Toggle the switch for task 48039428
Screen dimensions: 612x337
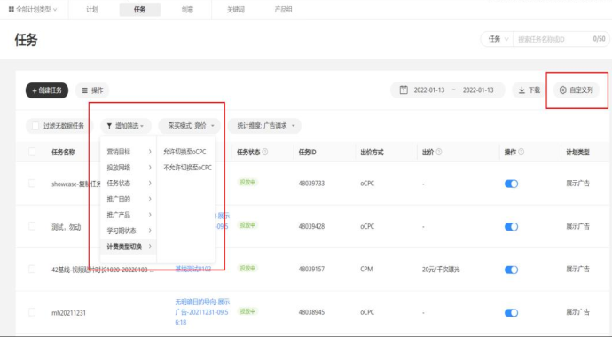coord(511,227)
